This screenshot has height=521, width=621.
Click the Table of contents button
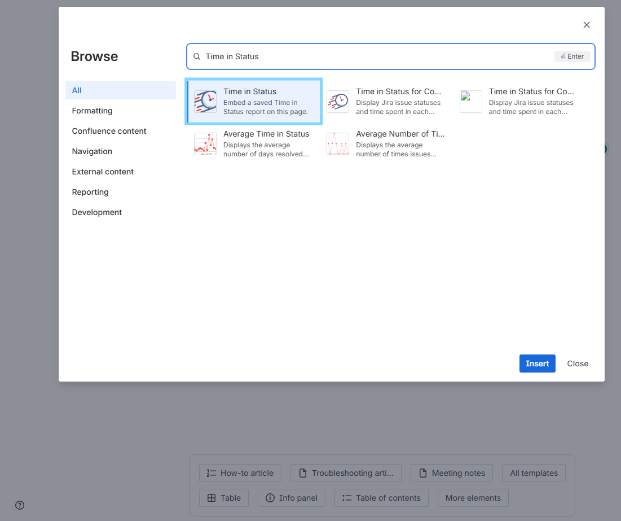click(x=381, y=498)
